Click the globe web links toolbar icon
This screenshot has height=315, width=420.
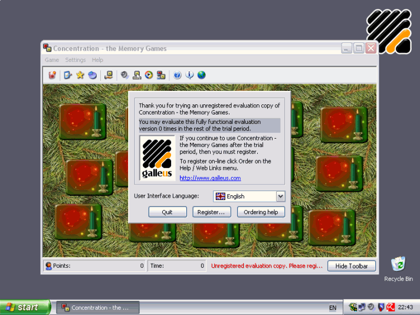tap(202, 75)
